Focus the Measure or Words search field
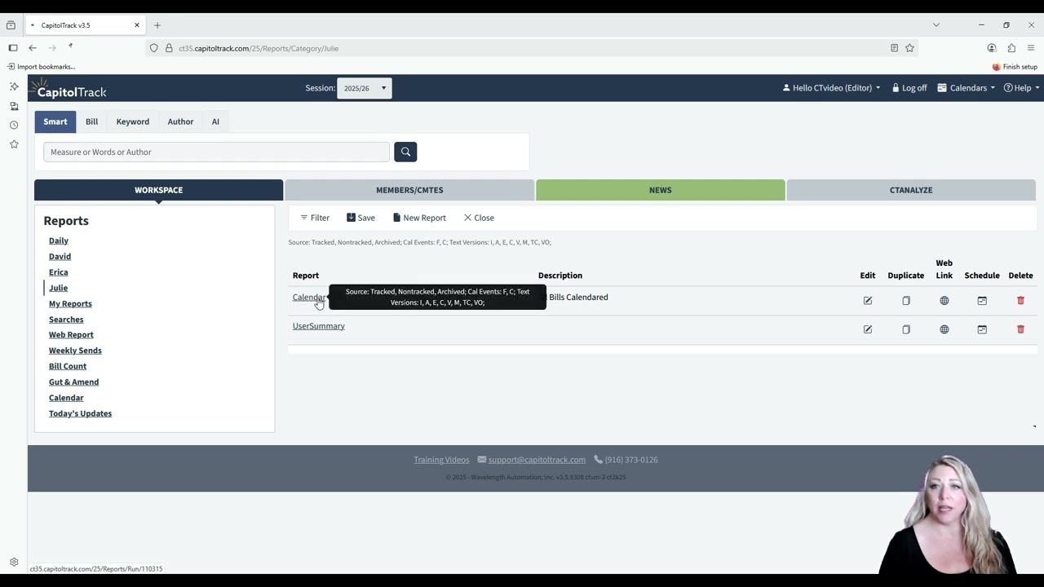This screenshot has width=1044, height=587. [x=216, y=152]
